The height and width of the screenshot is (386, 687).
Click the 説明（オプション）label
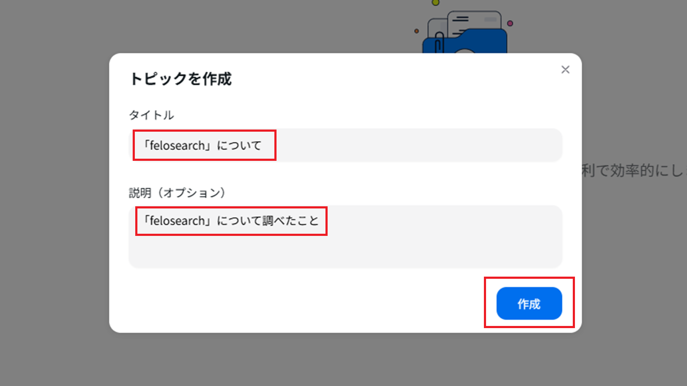(177, 193)
